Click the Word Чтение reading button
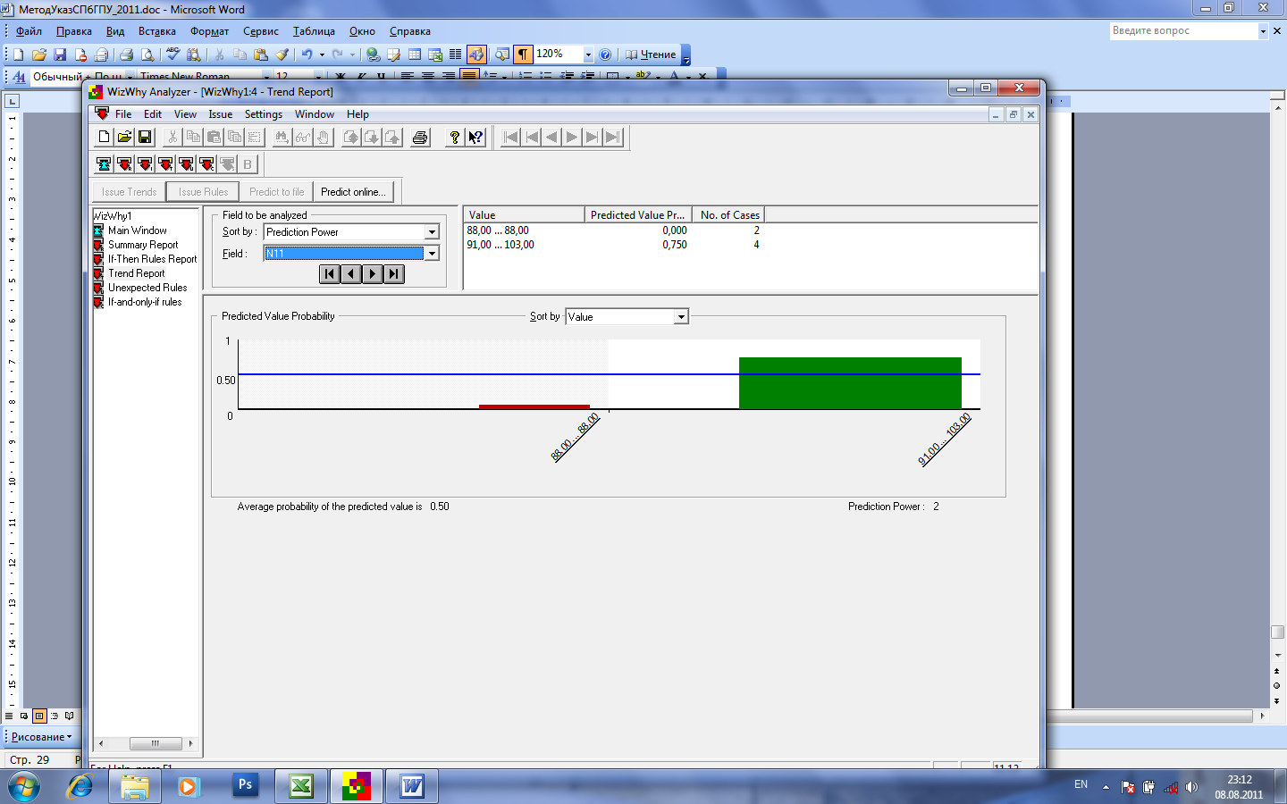This screenshot has width=1287, height=804. (651, 54)
